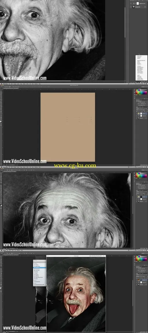Viewport: 148px width, 333px height.
Task: Select Exposure... in the popup menu
Action: (x=140, y=64)
